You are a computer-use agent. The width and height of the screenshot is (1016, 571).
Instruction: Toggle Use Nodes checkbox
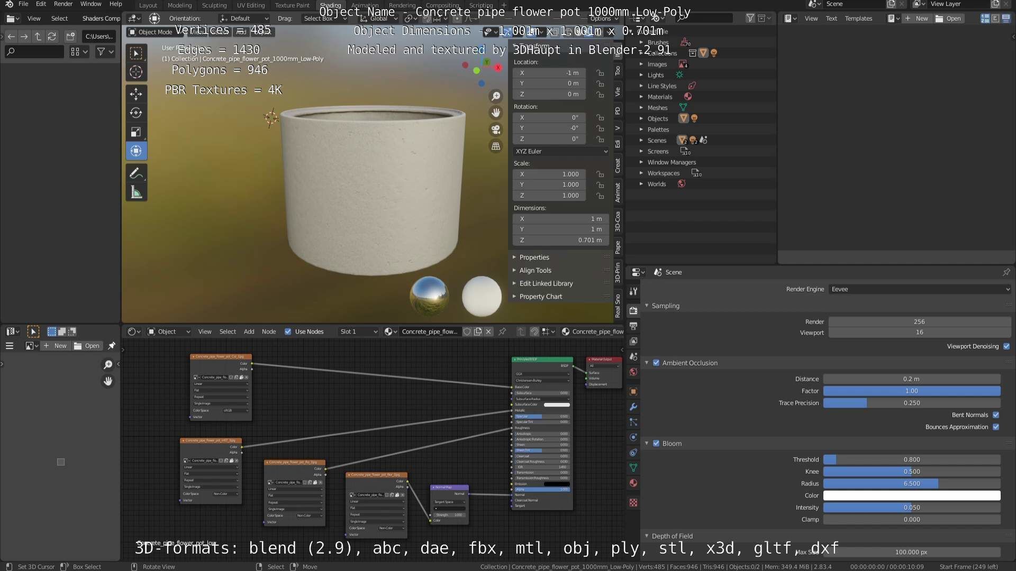pyautogui.click(x=288, y=331)
